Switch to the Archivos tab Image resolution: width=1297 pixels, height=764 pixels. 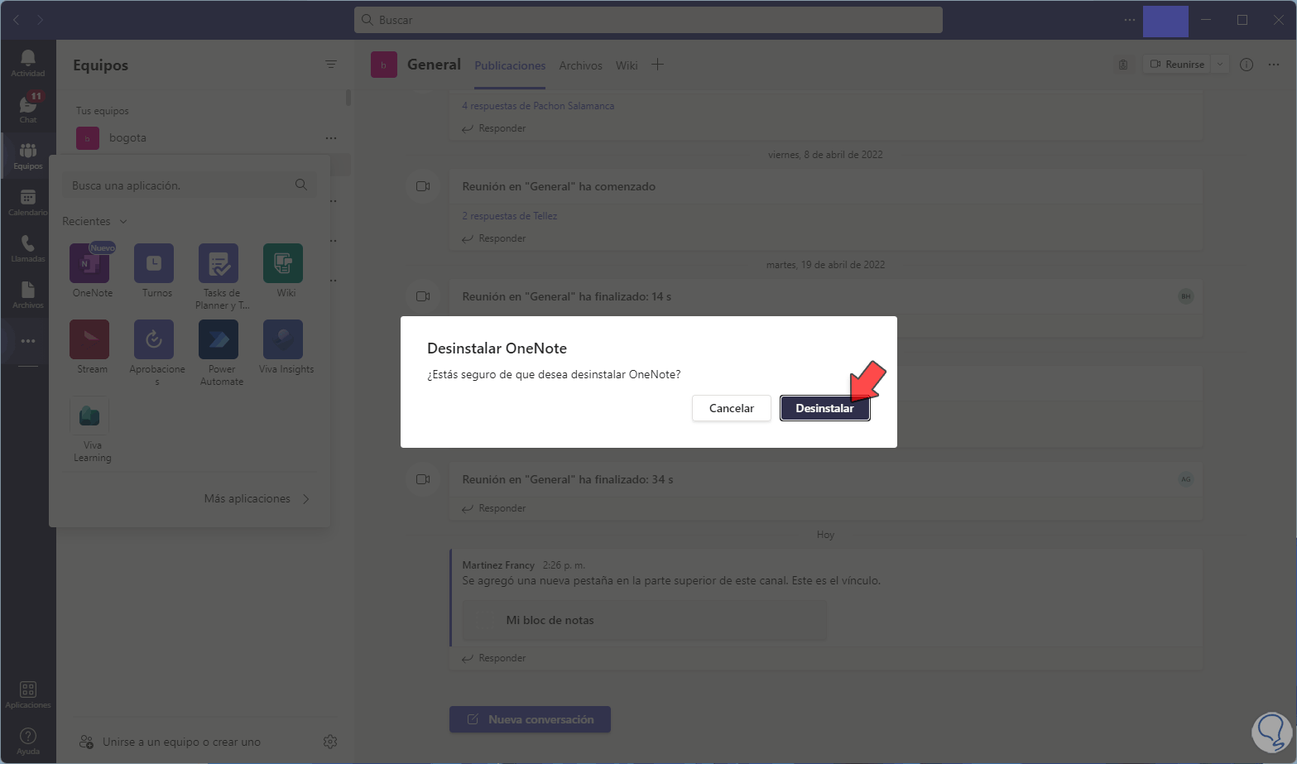(580, 65)
